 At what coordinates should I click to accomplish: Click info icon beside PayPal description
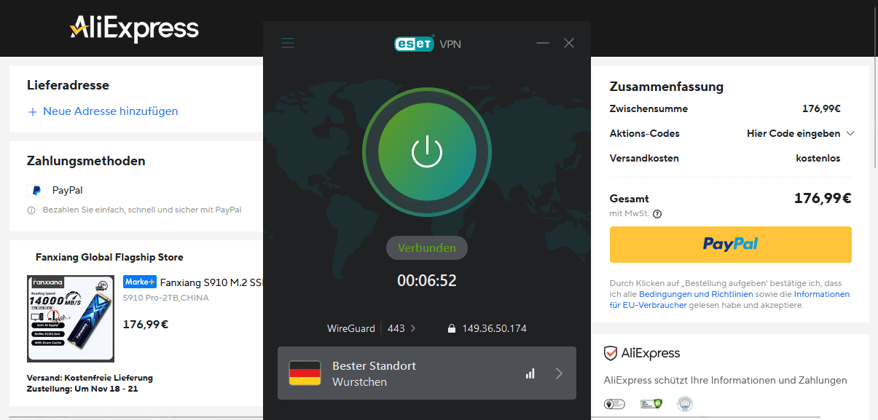[x=31, y=210]
